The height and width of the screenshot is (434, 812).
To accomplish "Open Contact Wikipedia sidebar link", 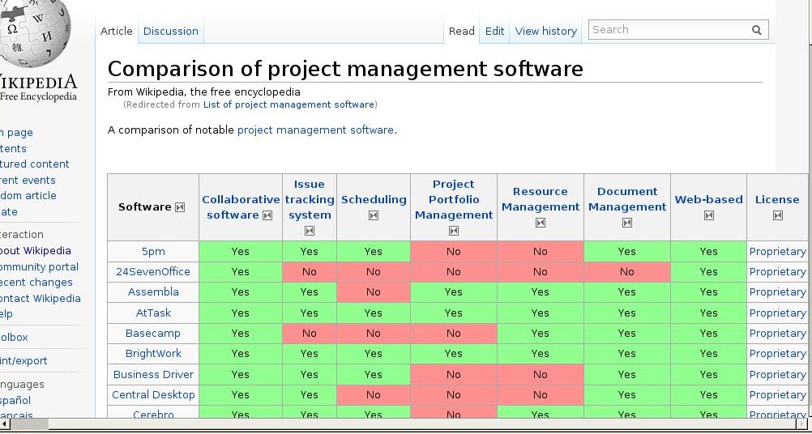I will tap(40, 299).
